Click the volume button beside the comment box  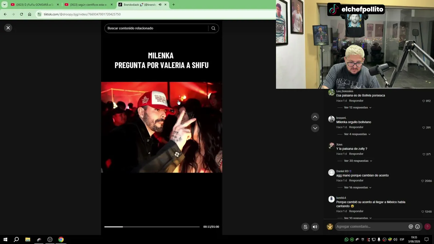(315, 227)
